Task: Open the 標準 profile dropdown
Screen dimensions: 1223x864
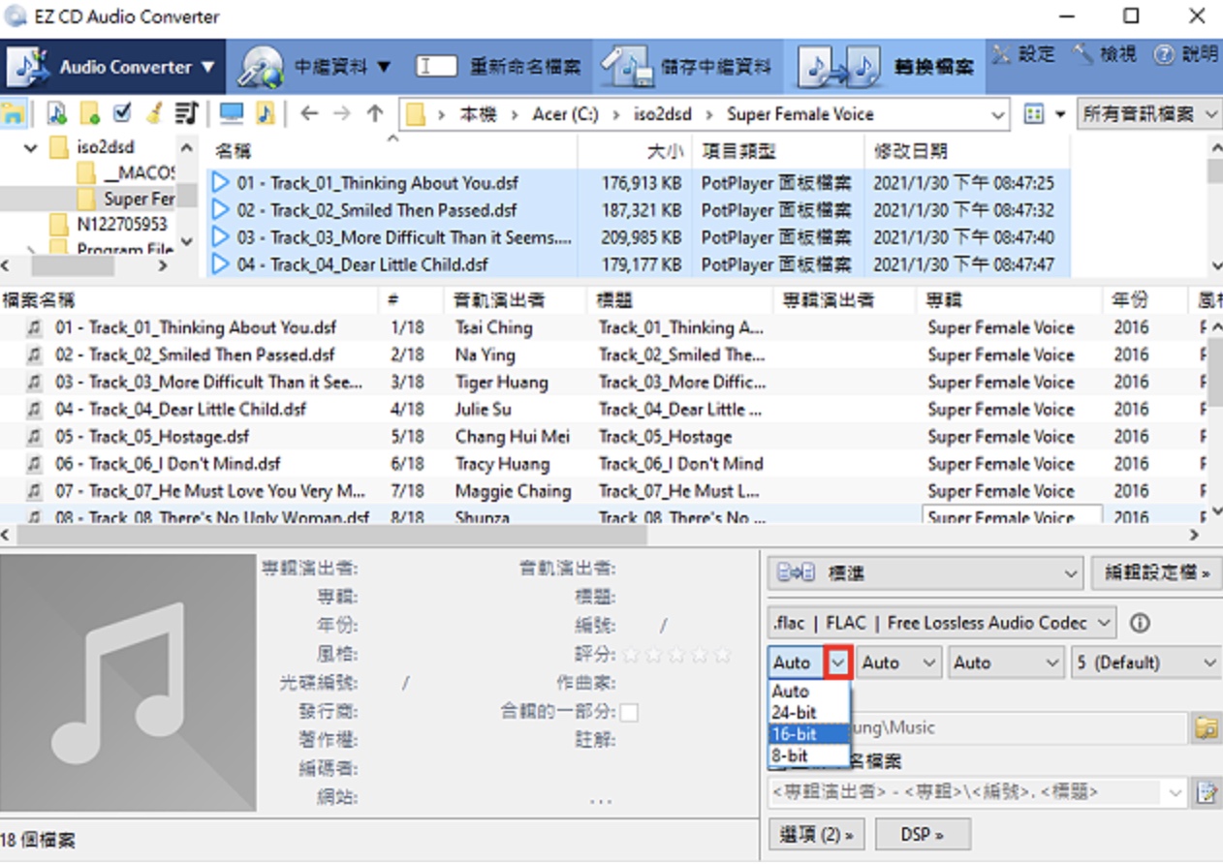Action: (925, 573)
